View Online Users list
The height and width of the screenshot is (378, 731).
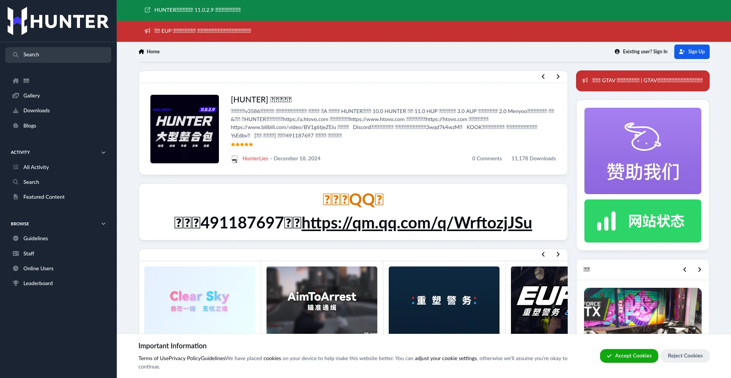click(x=38, y=268)
